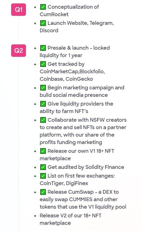The image size is (141, 231).
Task: Select the Release V2 marketplace roadmap item
Action: pos(70,219)
